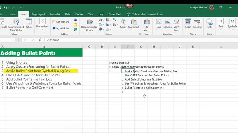Screen dimensions: 238x133
Task: Click the Tell me what you want to do box
Action: [x=147, y=14]
